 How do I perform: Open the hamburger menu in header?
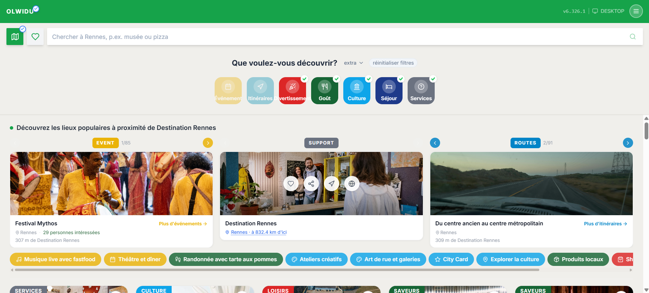tap(636, 11)
